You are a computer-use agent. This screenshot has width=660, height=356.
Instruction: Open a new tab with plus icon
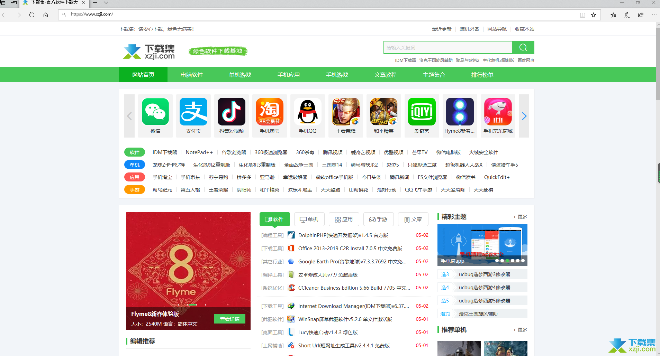point(95,3)
